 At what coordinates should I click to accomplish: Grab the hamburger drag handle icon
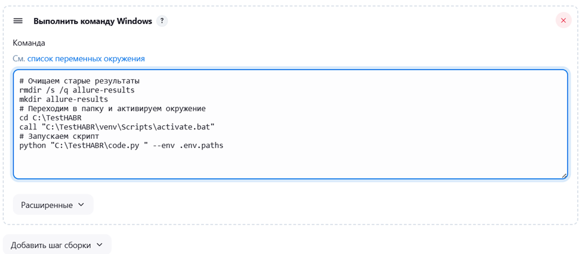click(18, 21)
